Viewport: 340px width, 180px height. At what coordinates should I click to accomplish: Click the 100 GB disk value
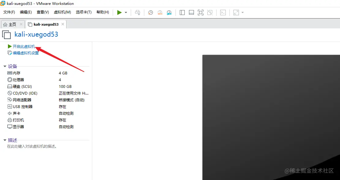coord(65,86)
